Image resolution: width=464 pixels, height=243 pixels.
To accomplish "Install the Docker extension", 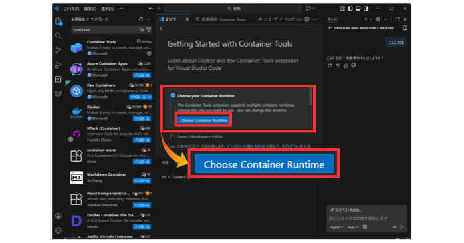I will pyautogui.click(x=142, y=119).
